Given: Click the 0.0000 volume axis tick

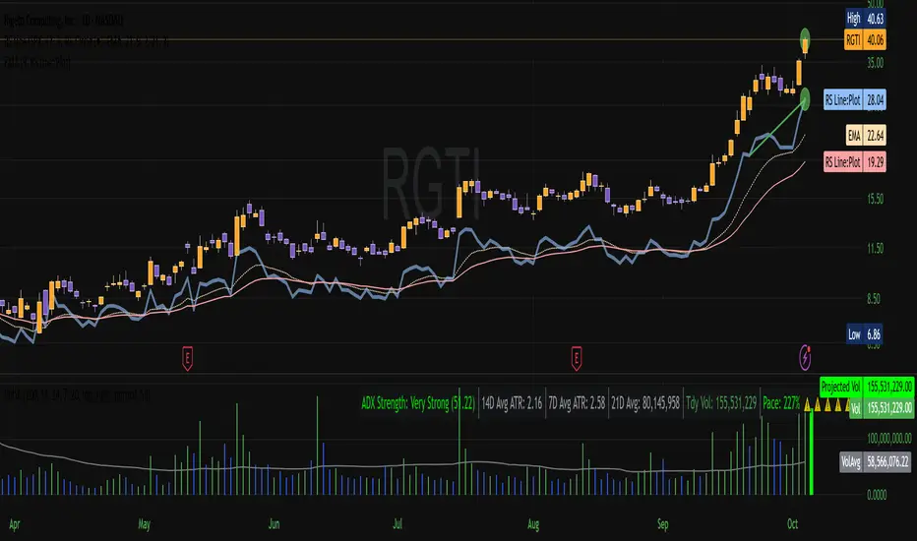Looking at the screenshot, I should coord(877,495).
